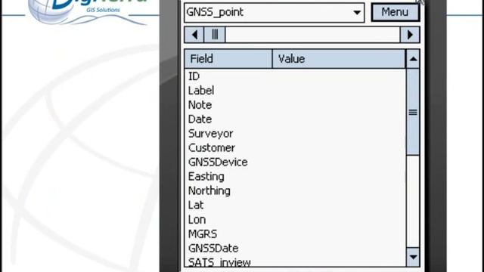484x272 pixels.
Task: Select the Lon field row
Action: coord(296,220)
